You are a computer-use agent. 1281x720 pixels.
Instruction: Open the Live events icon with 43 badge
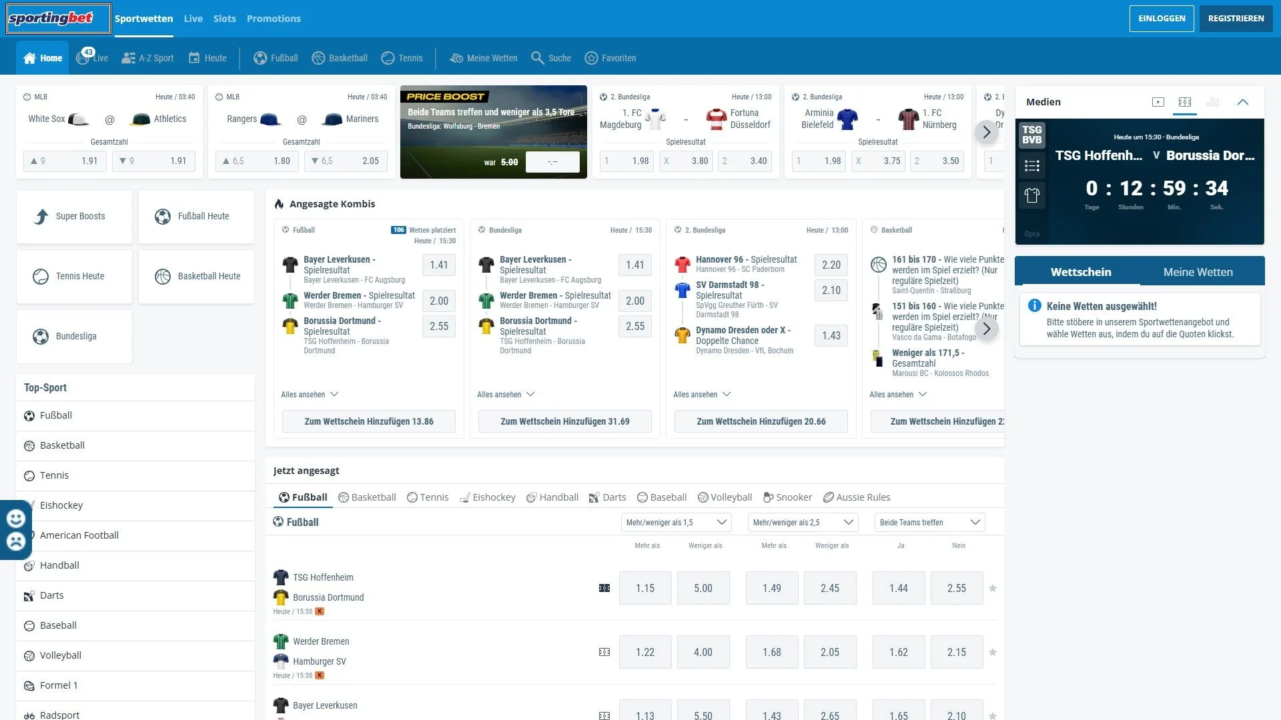pos(92,57)
